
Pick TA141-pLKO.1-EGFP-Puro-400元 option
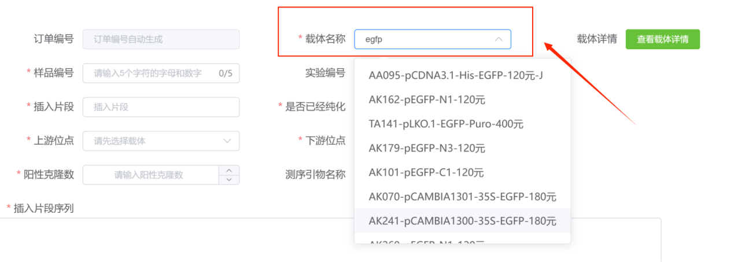(x=446, y=124)
